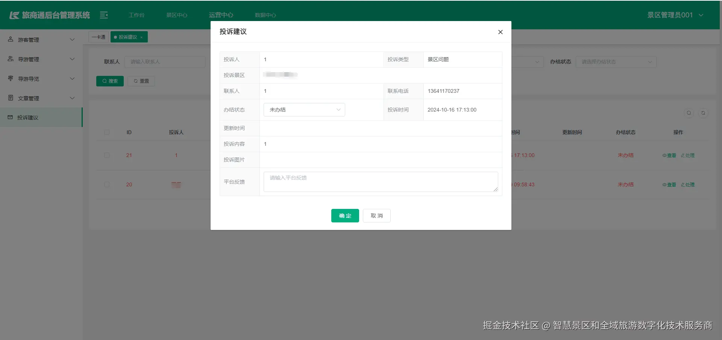
Task: Click the table refresh icon
Action: pos(704,113)
